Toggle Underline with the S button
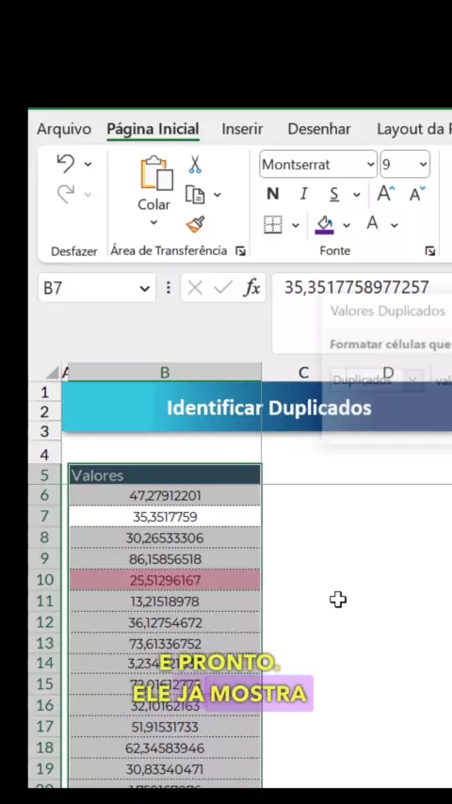Viewport: 452px width, 804px height. pos(334,194)
